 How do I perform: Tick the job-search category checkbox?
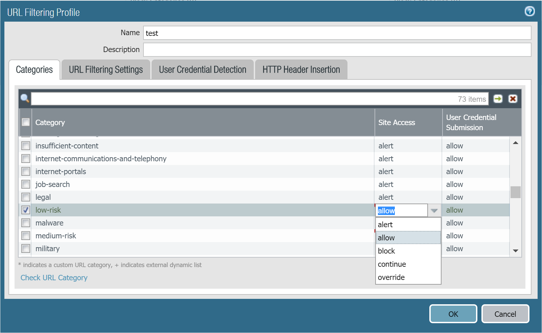[26, 184]
